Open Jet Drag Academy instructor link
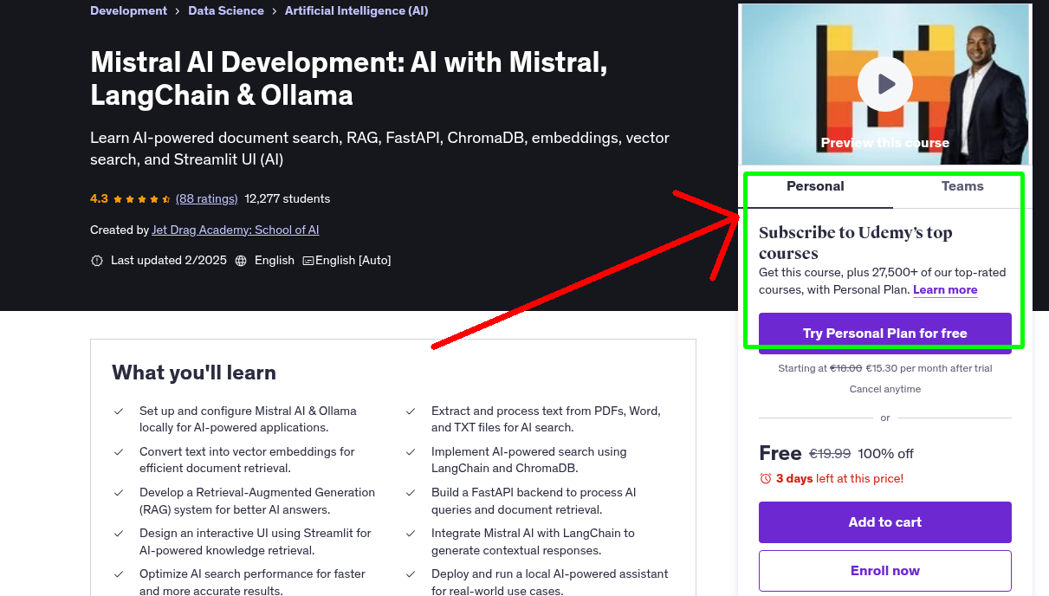Viewport: 1049px width, 596px height. tap(236, 230)
